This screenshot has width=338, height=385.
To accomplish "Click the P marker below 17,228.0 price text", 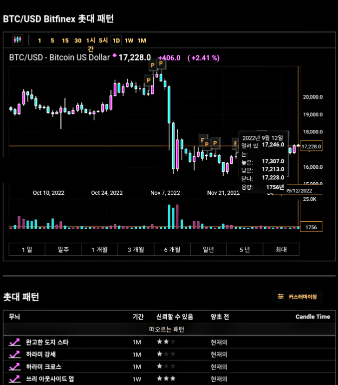I will (153, 65).
